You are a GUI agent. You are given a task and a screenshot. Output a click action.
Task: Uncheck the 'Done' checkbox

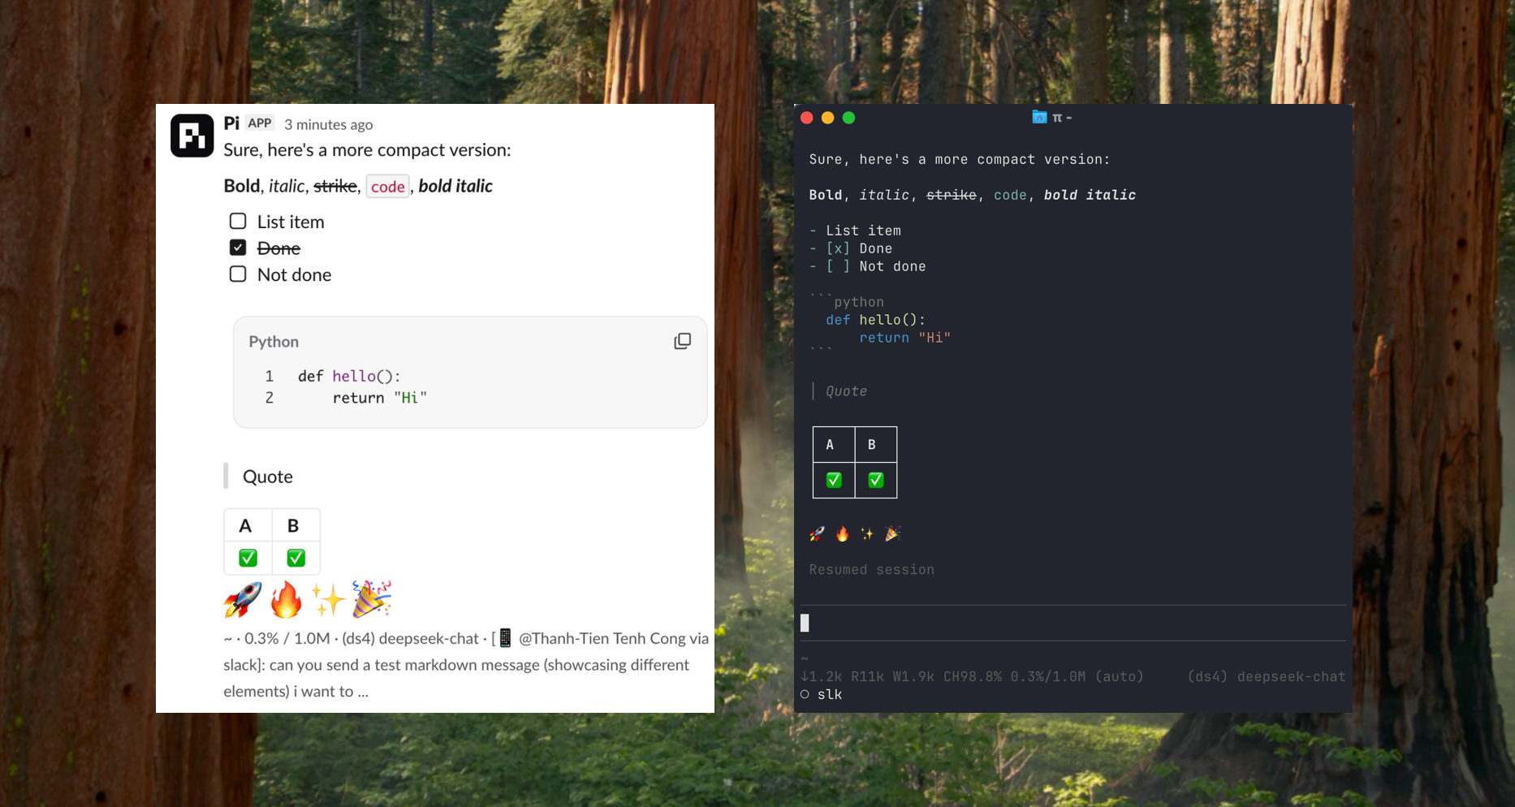click(x=238, y=248)
